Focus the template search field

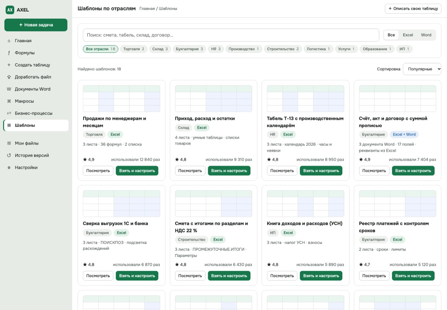point(231,35)
